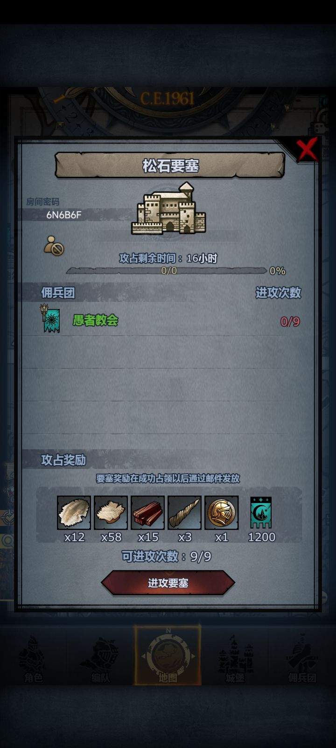The image size is (336, 748).
Task: Tap the room code 6N6B6F field
Action: tap(64, 215)
